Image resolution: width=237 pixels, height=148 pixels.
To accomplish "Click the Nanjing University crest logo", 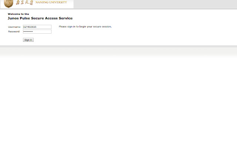I will tap(9, 4).
